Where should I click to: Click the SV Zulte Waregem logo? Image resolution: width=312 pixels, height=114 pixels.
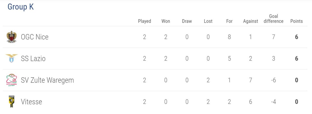(x=11, y=80)
